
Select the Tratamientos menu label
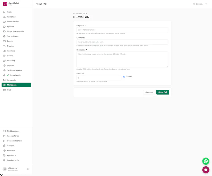13,36
